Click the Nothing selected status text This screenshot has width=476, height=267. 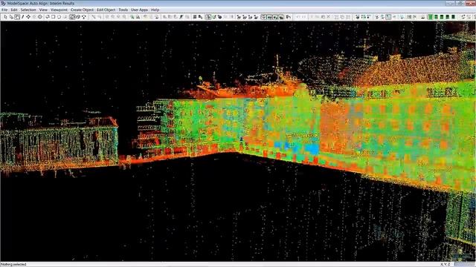[x=13, y=264]
